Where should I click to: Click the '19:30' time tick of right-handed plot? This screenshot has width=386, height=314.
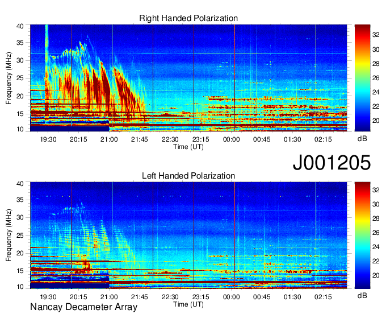pyautogui.click(x=48, y=139)
